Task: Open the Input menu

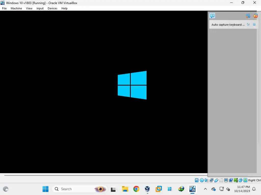Action: [x=40, y=8]
